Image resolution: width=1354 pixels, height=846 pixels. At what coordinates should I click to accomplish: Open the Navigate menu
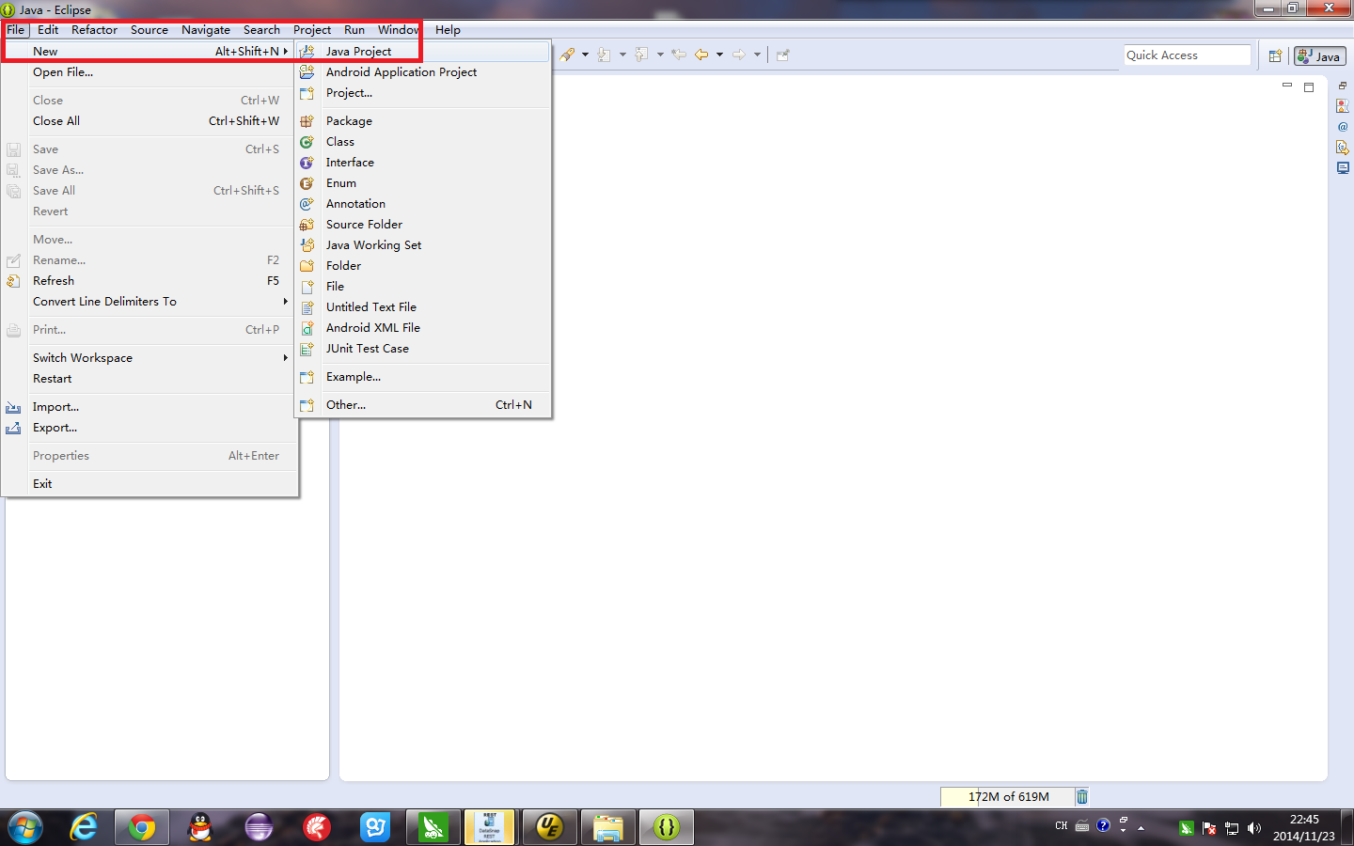[x=206, y=30]
